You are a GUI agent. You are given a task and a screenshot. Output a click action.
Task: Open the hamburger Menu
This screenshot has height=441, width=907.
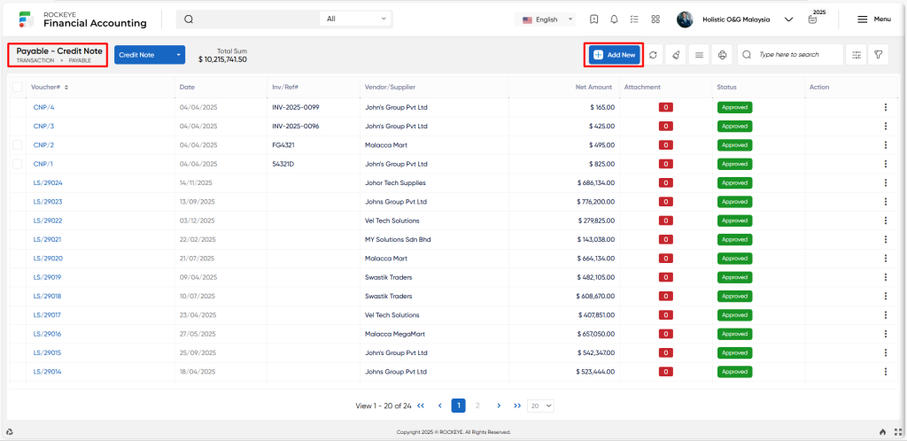tap(873, 19)
